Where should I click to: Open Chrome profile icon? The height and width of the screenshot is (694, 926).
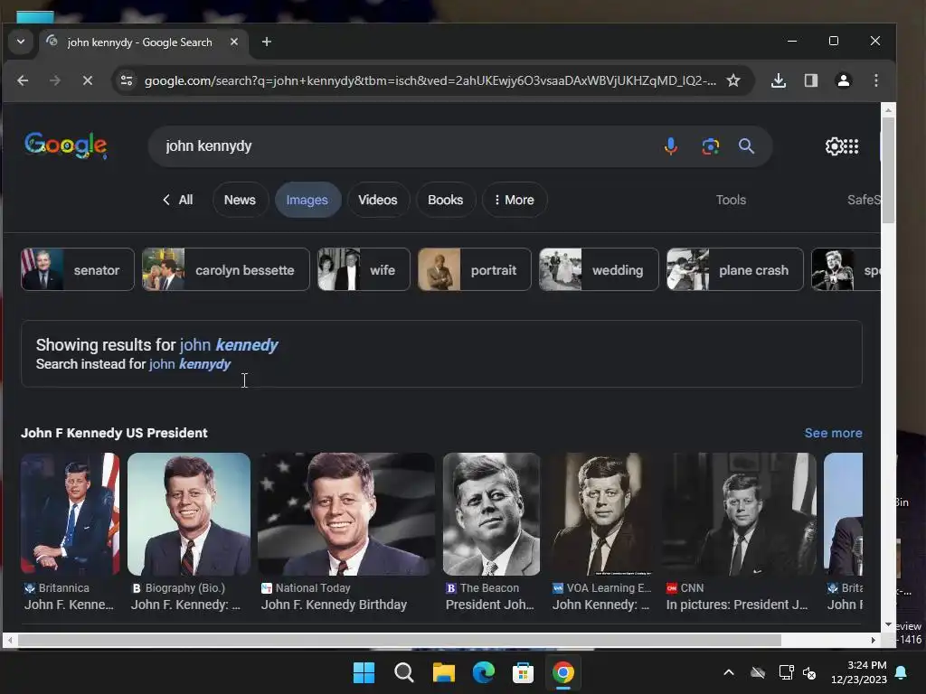pos(844,80)
